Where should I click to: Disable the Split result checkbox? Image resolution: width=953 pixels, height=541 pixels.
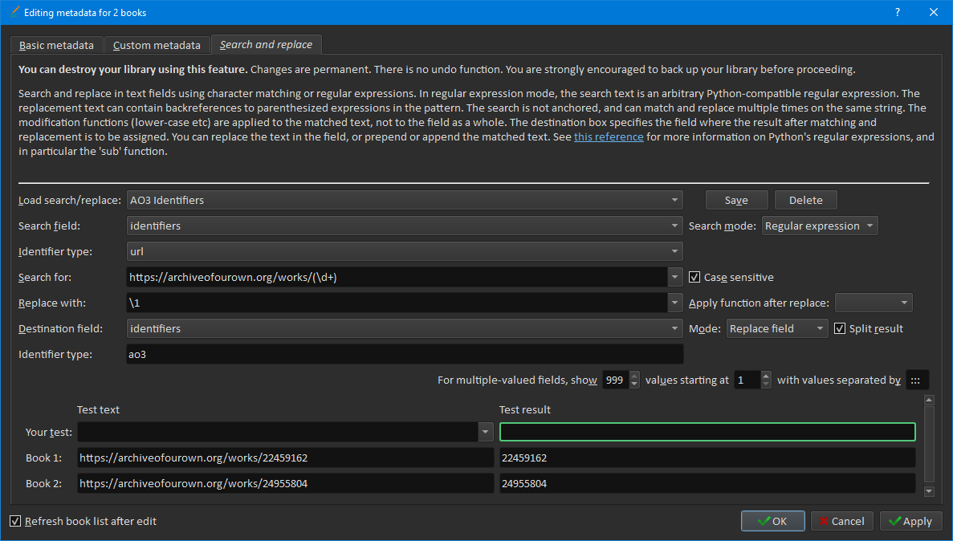point(841,328)
